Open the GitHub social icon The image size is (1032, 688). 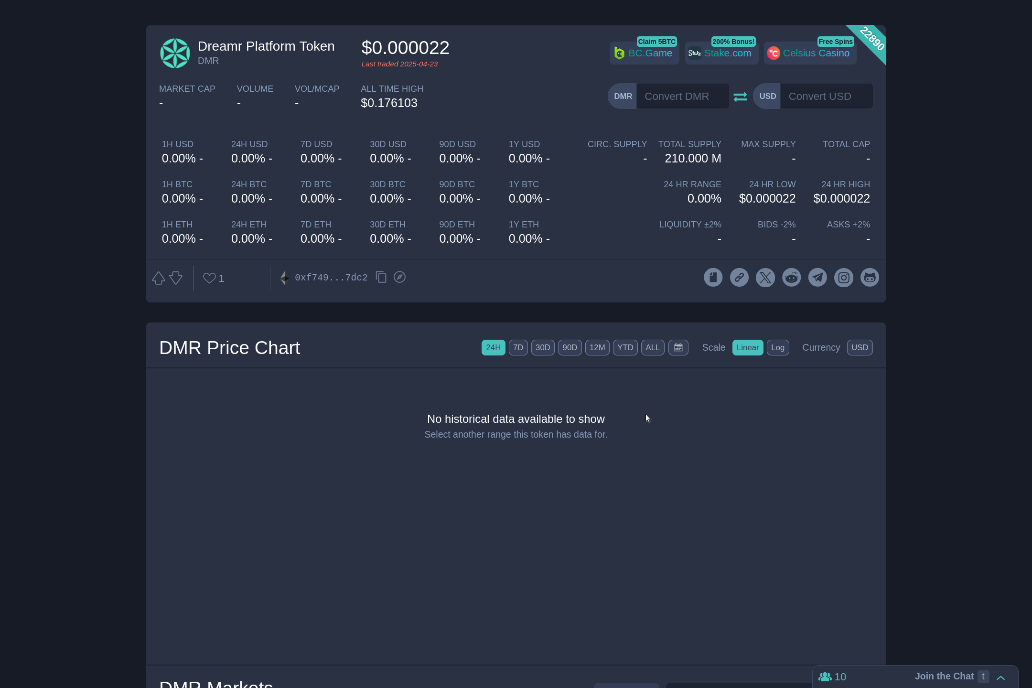870,278
